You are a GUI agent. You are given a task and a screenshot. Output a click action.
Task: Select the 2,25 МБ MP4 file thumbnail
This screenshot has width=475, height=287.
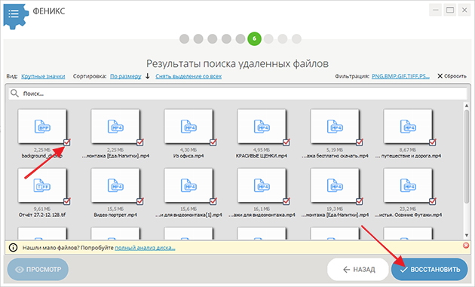point(115,127)
